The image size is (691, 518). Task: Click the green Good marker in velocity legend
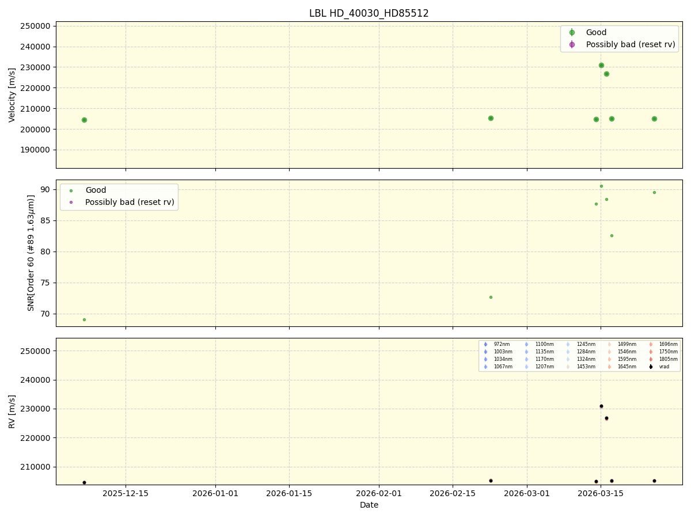[x=572, y=33]
